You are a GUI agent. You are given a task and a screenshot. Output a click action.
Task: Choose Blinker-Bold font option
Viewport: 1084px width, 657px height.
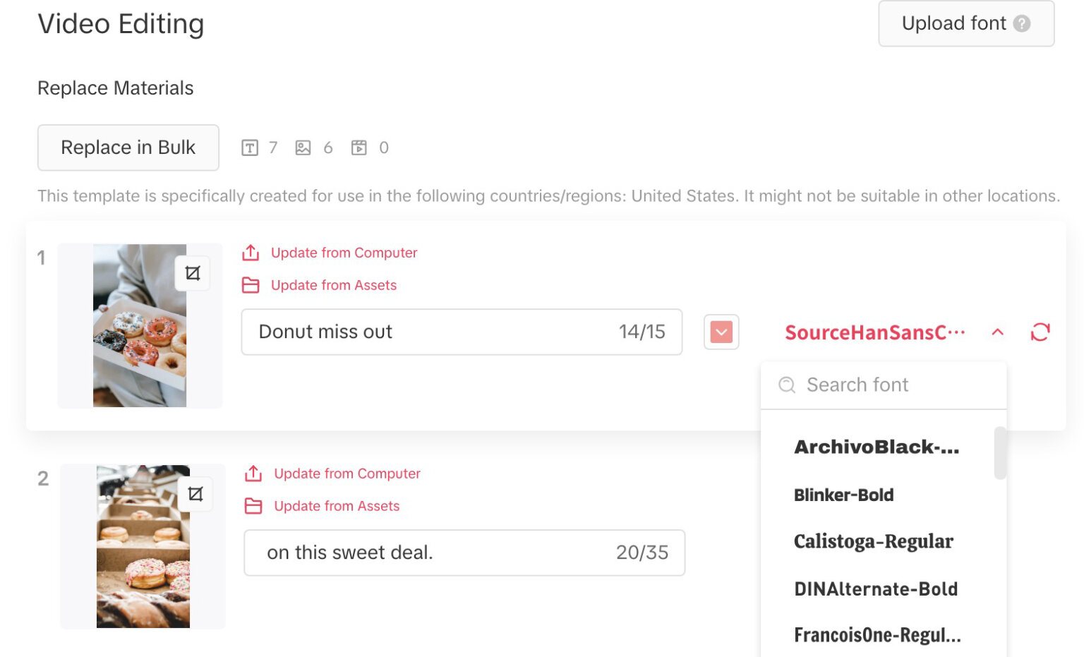click(x=843, y=495)
